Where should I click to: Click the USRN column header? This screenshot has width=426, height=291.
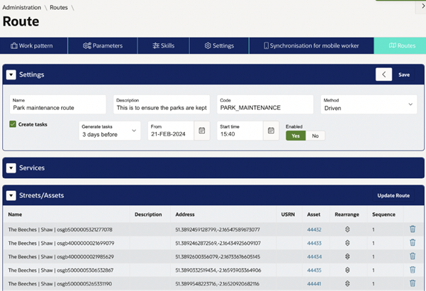pyautogui.click(x=288, y=214)
